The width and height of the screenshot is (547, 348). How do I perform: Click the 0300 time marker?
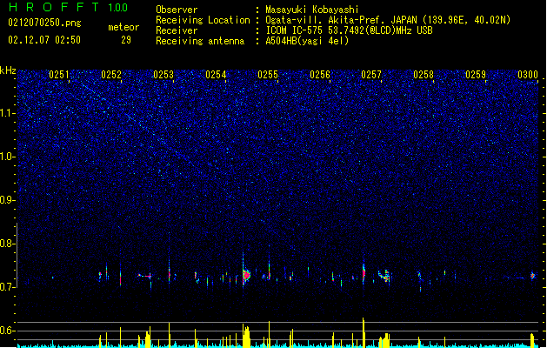[x=528, y=75]
